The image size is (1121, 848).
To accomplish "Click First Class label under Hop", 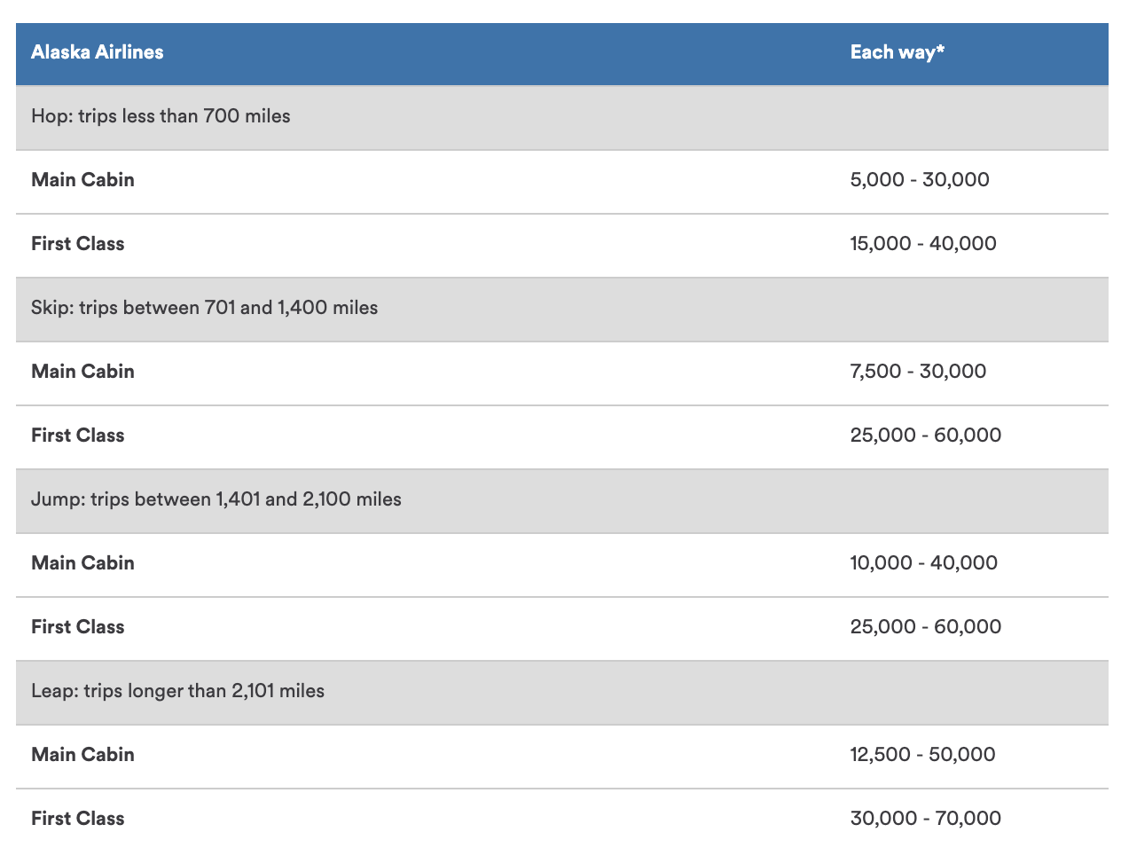I will click(77, 244).
